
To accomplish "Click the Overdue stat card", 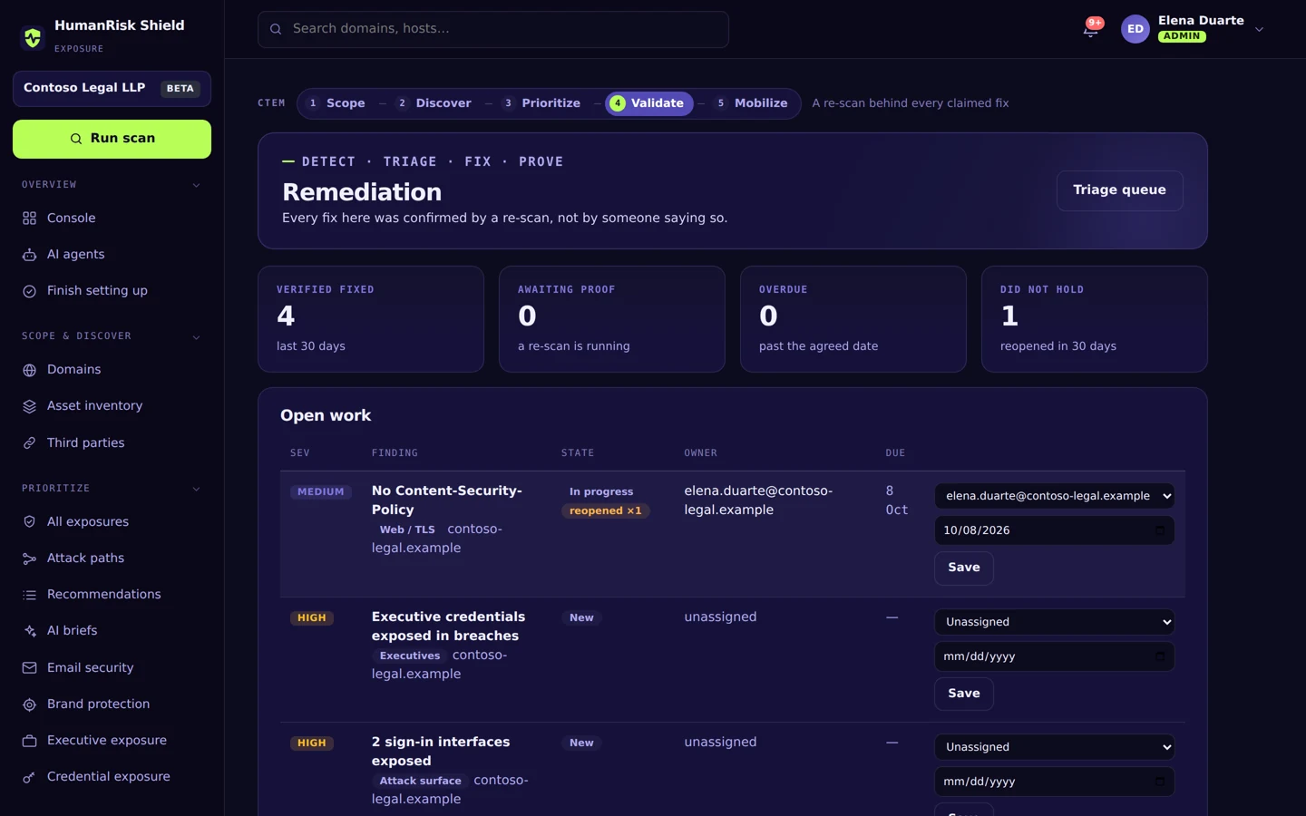I will pyautogui.click(x=853, y=319).
